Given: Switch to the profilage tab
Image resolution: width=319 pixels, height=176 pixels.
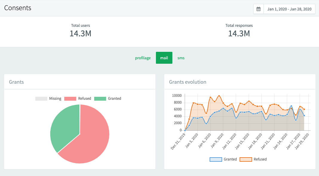Looking at the screenshot, I should (x=143, y=58).
